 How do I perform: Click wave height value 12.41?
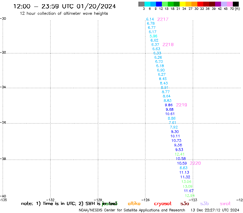(180, 154)
